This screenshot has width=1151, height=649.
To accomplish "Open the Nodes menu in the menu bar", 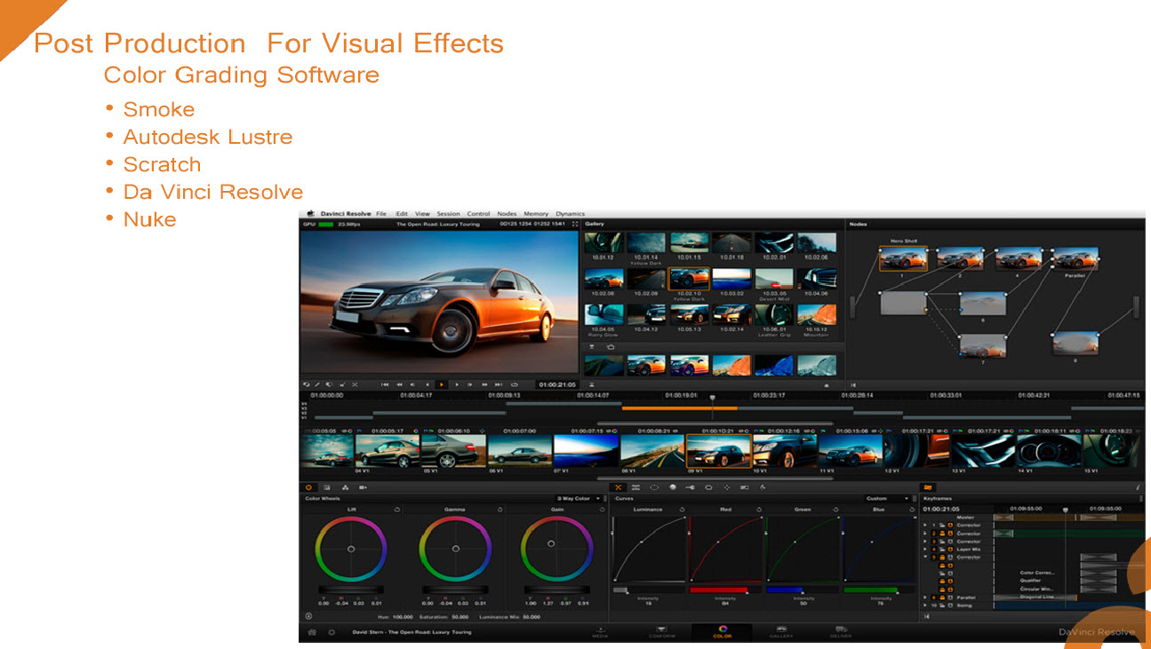I will 507,214.
